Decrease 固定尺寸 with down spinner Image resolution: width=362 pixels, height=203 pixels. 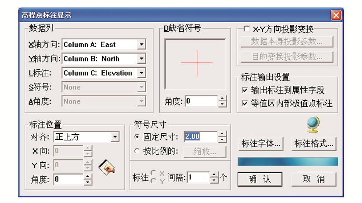(x=222, y=139)
